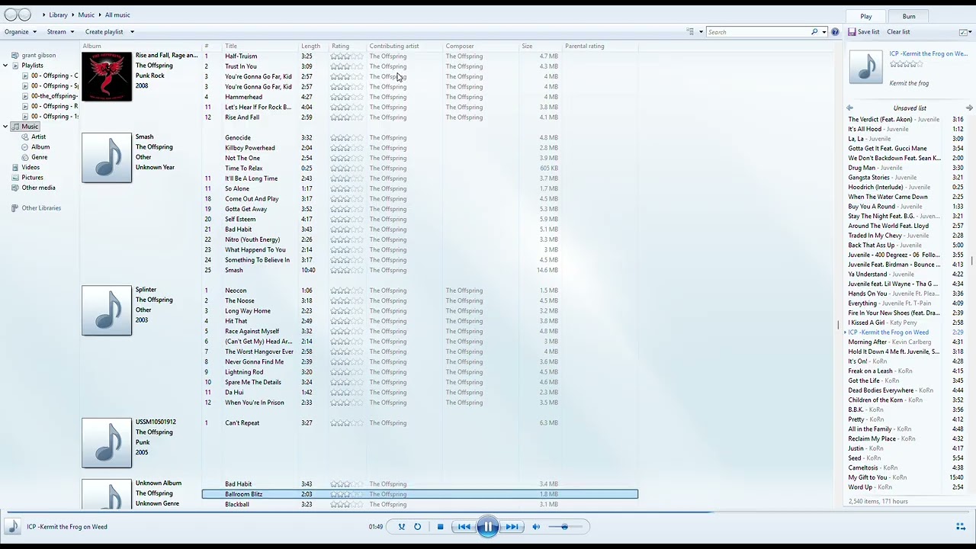Image resolution: width=976 pixels, height=549 pixels.
Task: Rate the song Genocide with stars
Action: click(x=347, y=138)
